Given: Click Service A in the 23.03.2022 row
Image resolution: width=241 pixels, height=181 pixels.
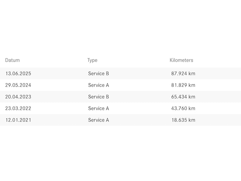Looking at the screenshot, I should pyautogui.click(x=99, y=108).
